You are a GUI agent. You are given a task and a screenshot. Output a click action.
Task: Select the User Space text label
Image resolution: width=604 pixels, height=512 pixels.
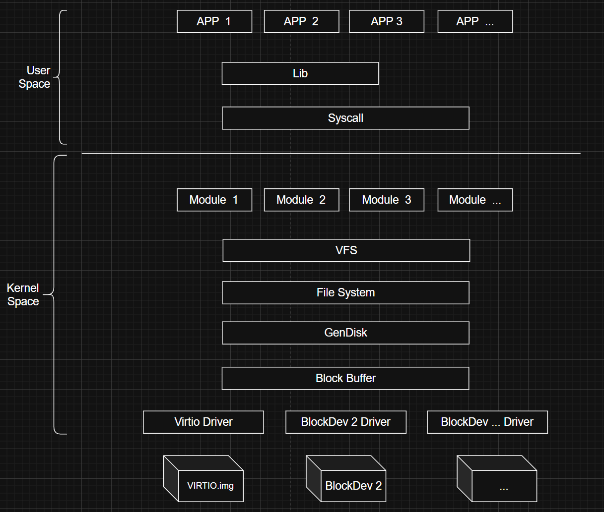35,77
